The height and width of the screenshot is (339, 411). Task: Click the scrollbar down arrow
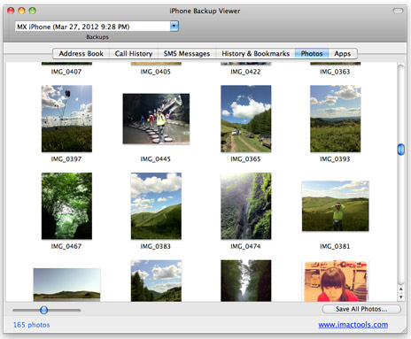[401, 297]
